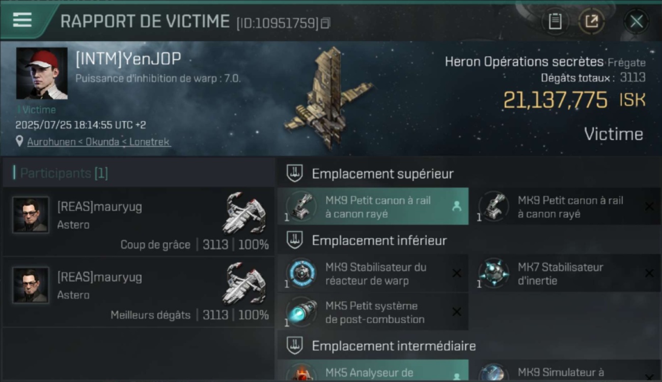
Task: Click the X mark on post-combustion item
Action: pos(457,312)
